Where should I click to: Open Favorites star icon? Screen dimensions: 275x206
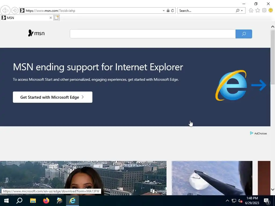[x=258, y=10]
